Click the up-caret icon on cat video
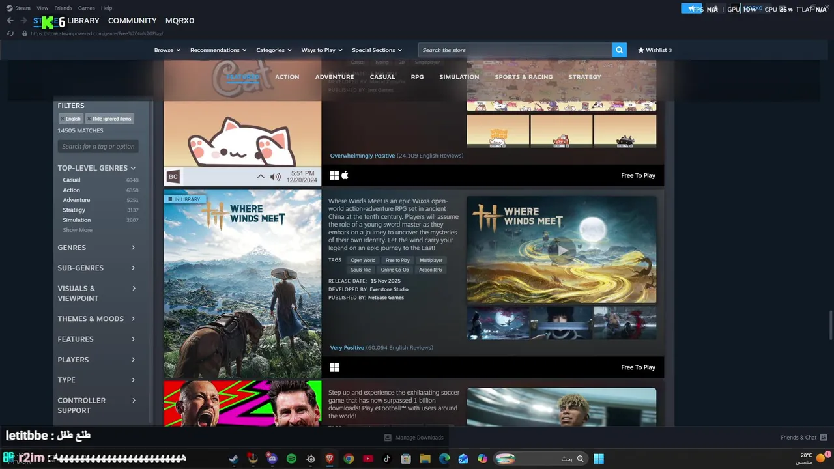Image resolution: width=834 pixels, height=469 pixels. click(x=261, y=177)
